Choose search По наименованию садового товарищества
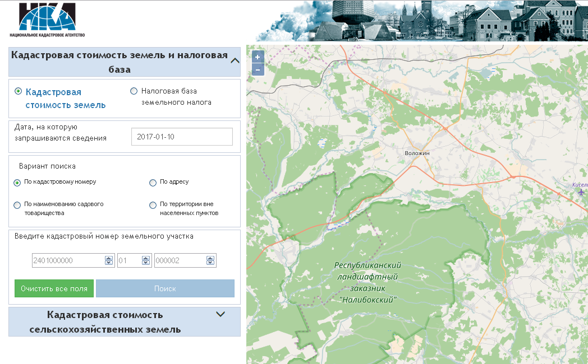 17,205
